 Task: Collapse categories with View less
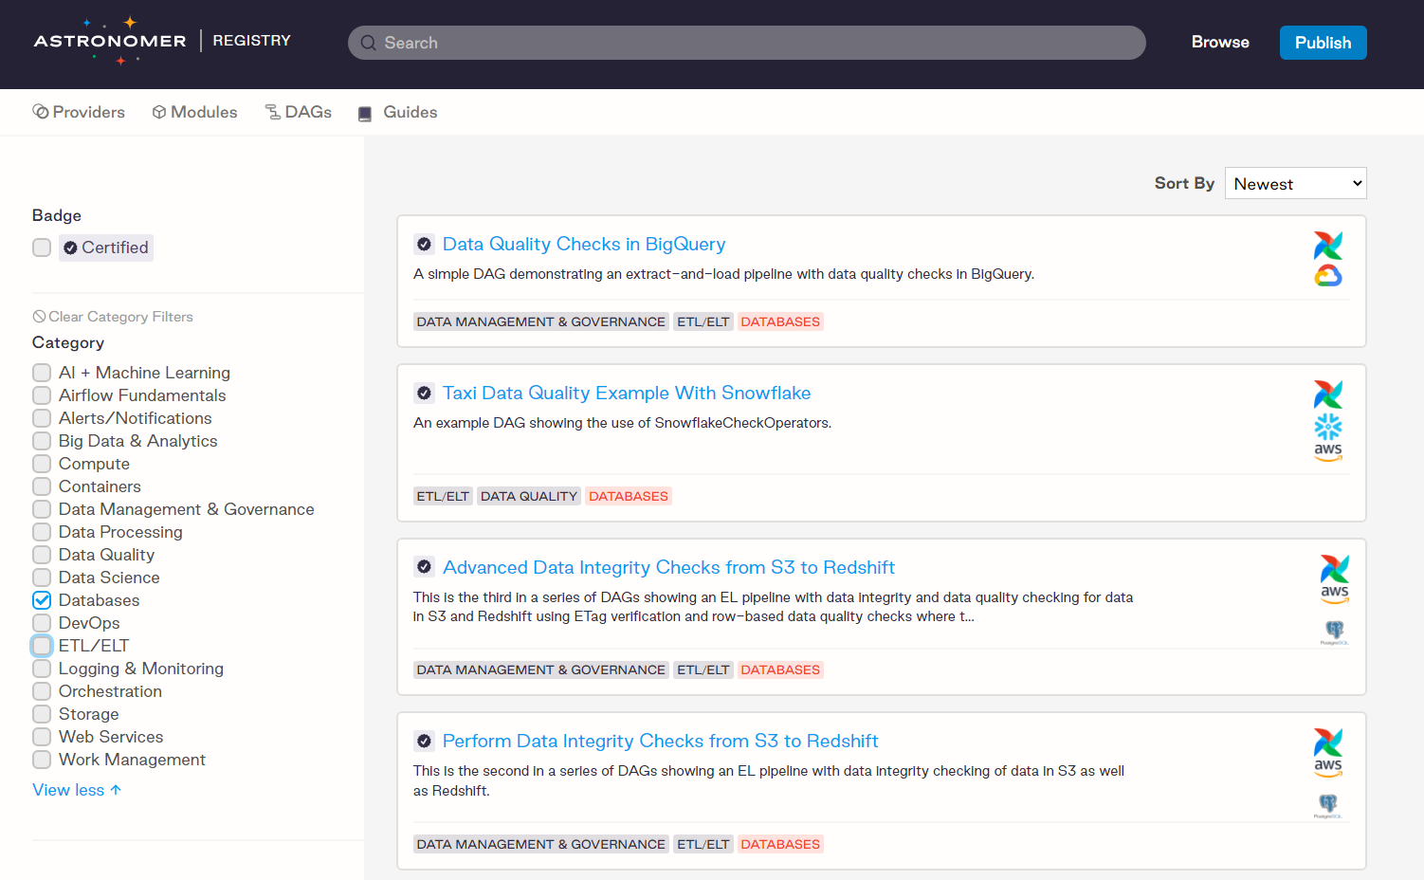(x=77, y=790)
